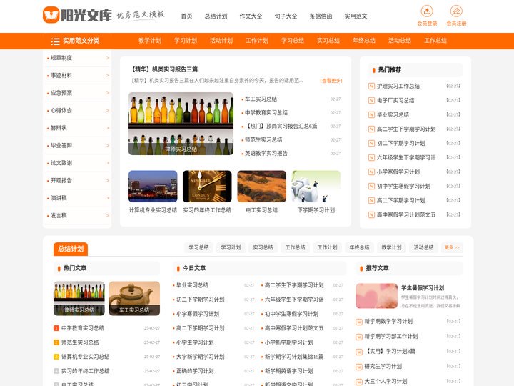Expand the 答辩状 category arrow

(107, 128)
